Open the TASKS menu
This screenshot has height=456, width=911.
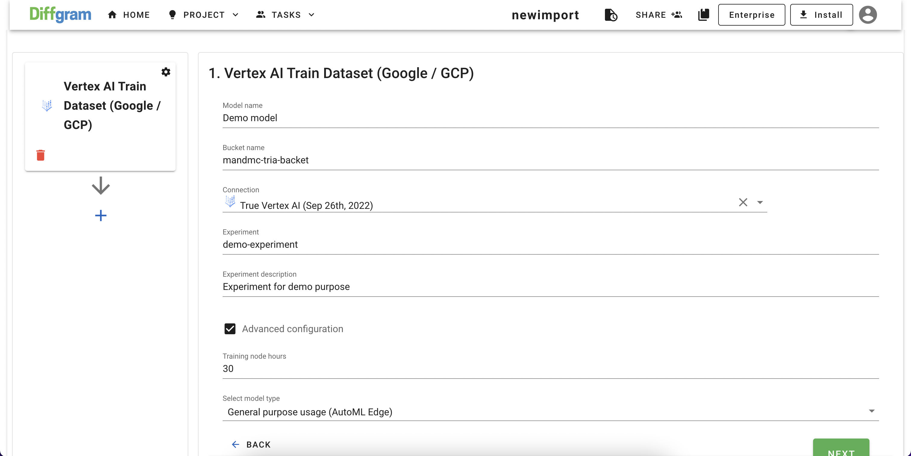click(x=285, y=15)
